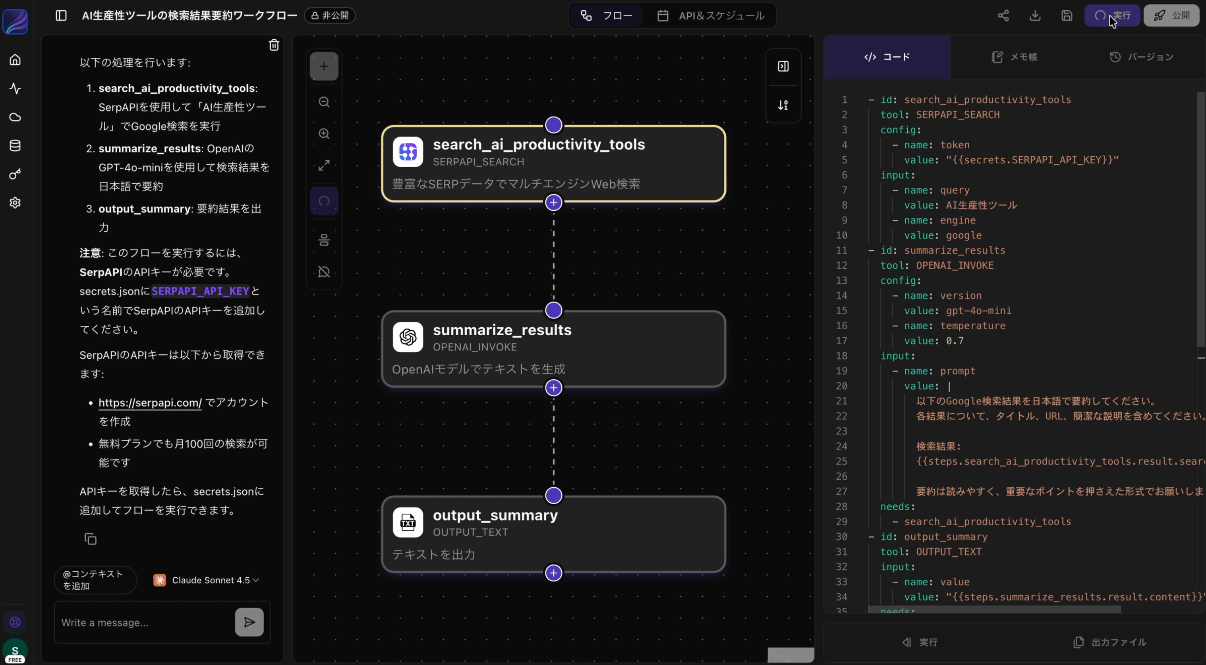
Task: Open the secrets key icon in sidebar
Action: point(15,174)
